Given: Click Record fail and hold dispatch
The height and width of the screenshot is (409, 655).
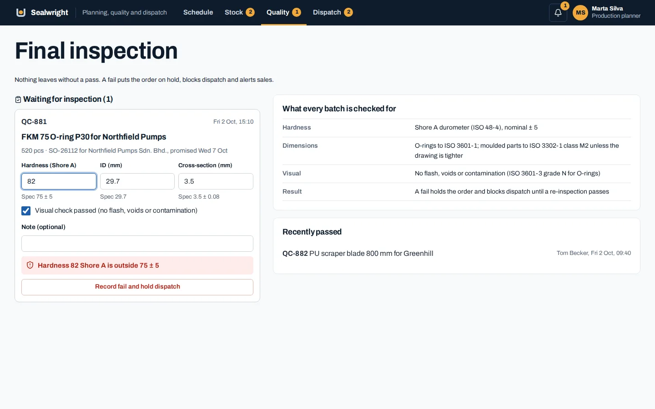Looking at the screenshot, I should [137, 287].
